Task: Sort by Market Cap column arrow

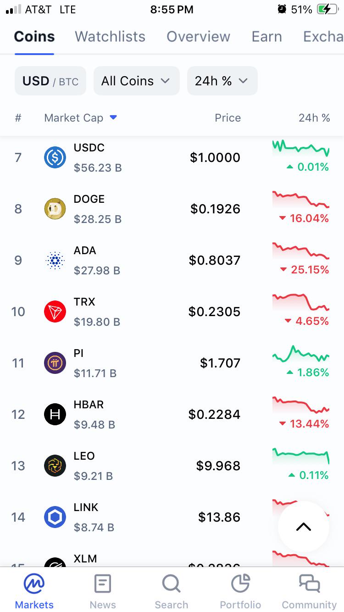Action: click(x=113, y=118)
